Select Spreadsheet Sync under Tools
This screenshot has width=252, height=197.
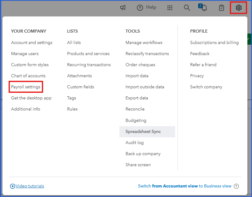tap(143, 131)
